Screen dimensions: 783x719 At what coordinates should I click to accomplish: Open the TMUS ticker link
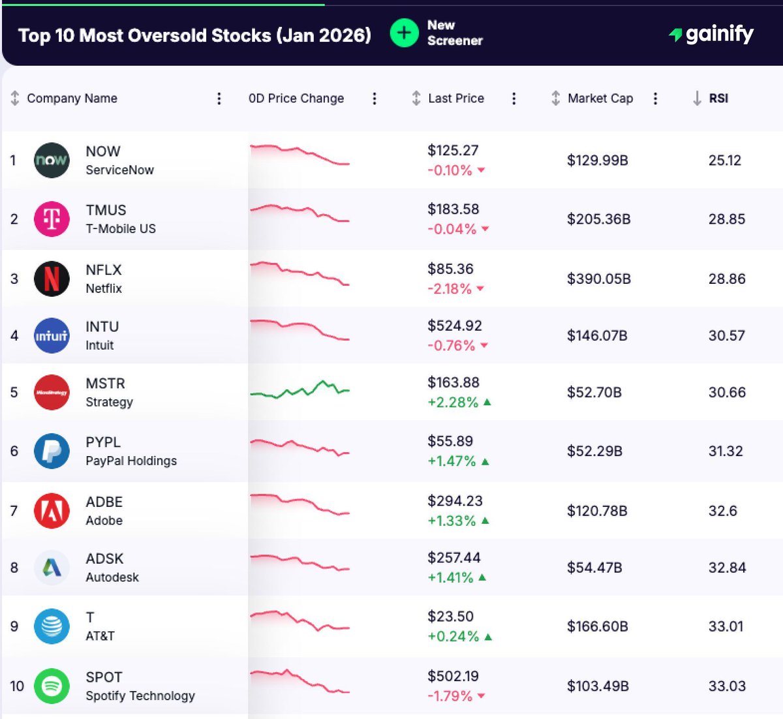[106, 210]
